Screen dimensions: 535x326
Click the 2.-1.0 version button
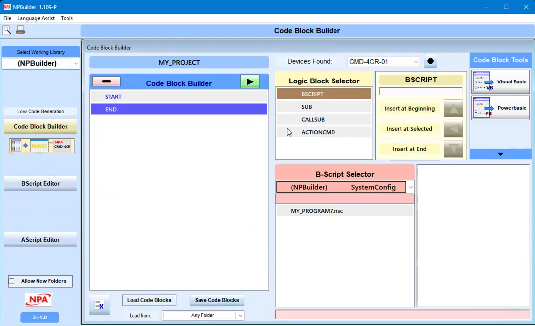(40, 317)
